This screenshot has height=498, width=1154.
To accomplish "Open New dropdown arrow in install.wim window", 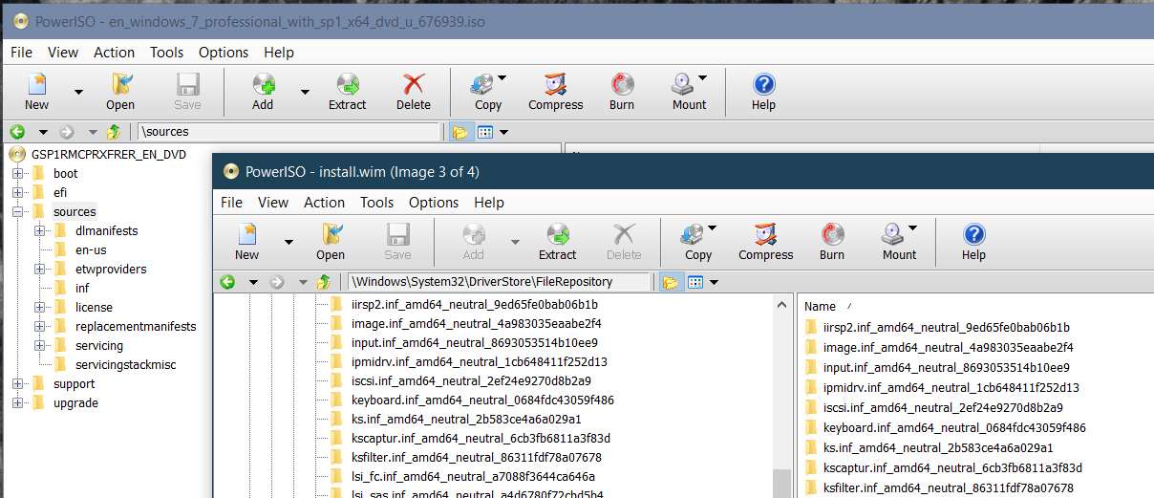I will point(288,242).
